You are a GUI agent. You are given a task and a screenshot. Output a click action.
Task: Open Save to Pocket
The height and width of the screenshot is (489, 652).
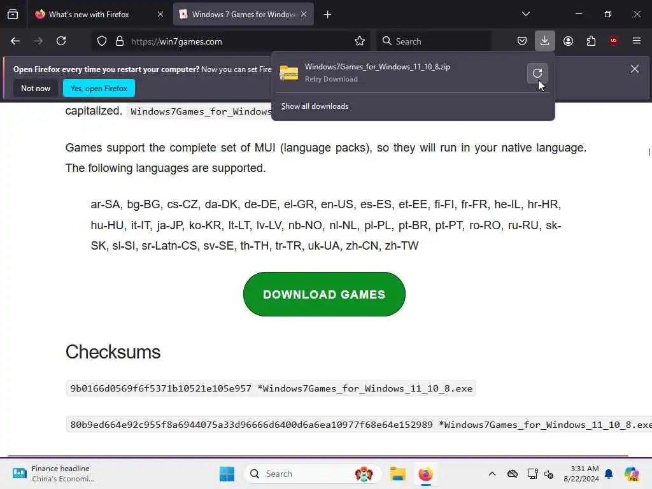coord(522,41)
